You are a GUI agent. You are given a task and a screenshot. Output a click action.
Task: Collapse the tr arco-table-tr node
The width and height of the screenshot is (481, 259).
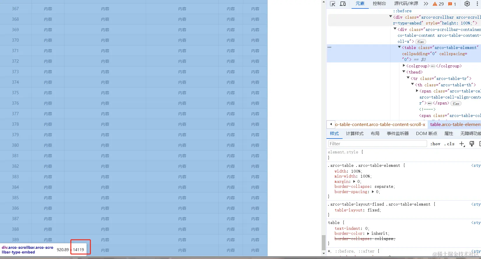click(408, 78)
